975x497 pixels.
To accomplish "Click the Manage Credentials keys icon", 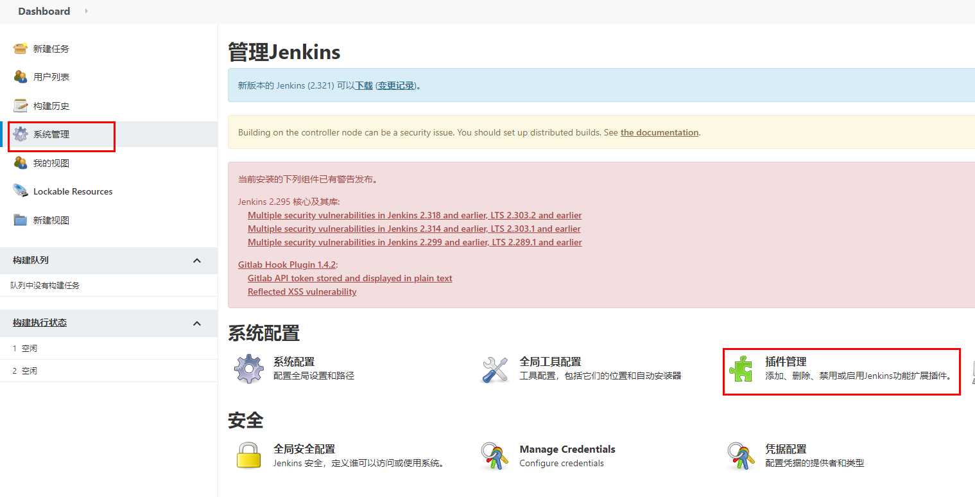I will [x=495, y=456].
